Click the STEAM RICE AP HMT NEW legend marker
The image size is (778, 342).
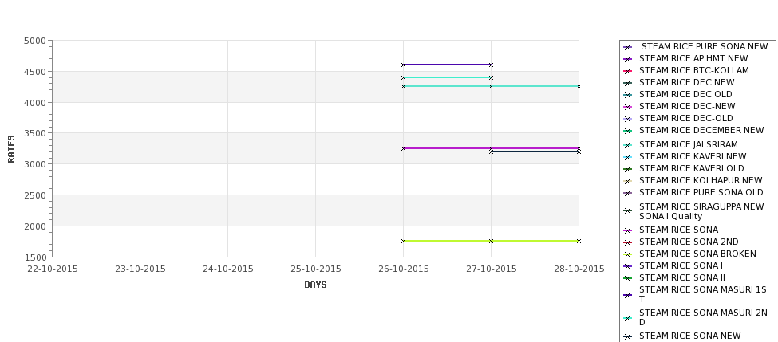627,59
